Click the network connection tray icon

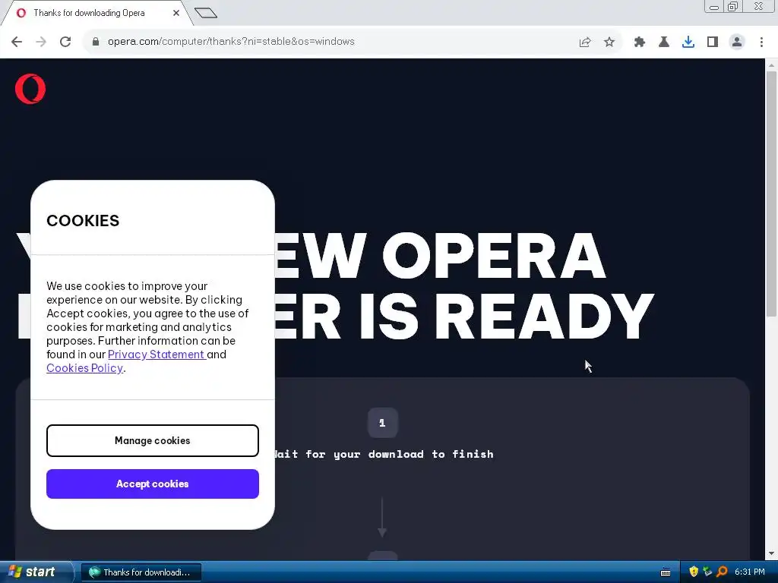click(707, 572)
